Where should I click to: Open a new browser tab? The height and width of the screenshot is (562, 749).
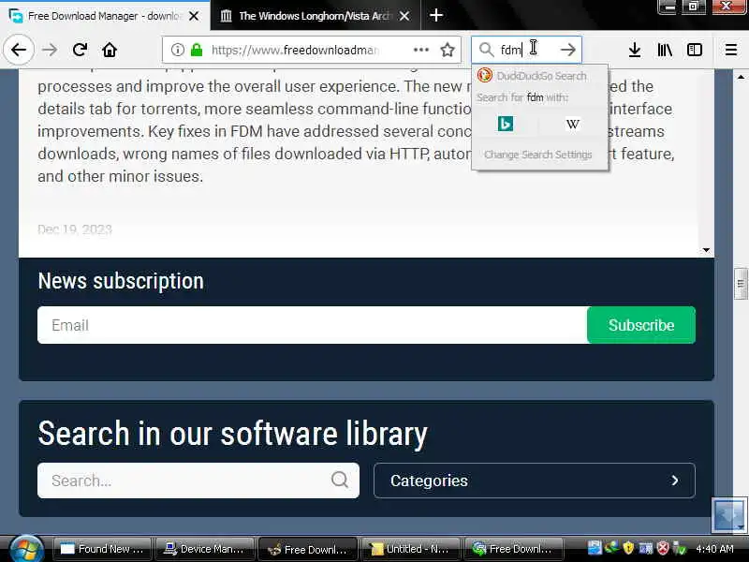pyautogui.click(x=436, y=15)
